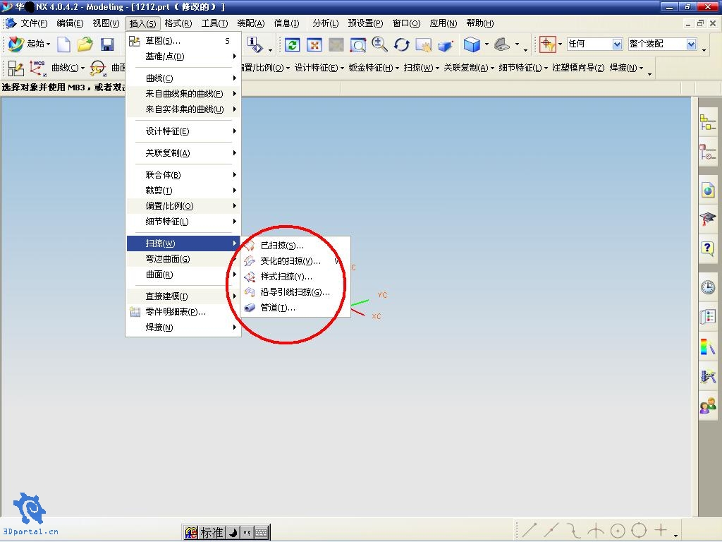The image size is (722, 542).
Task: Expand 设计特征(E) in insert menu
Action: [183, 131]
